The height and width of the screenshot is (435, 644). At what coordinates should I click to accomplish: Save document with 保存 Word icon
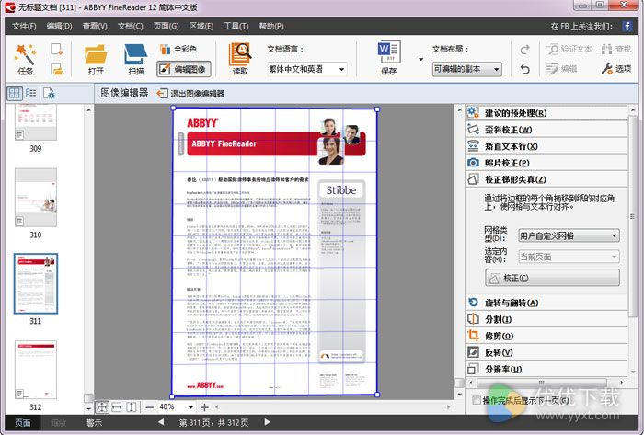388,58
